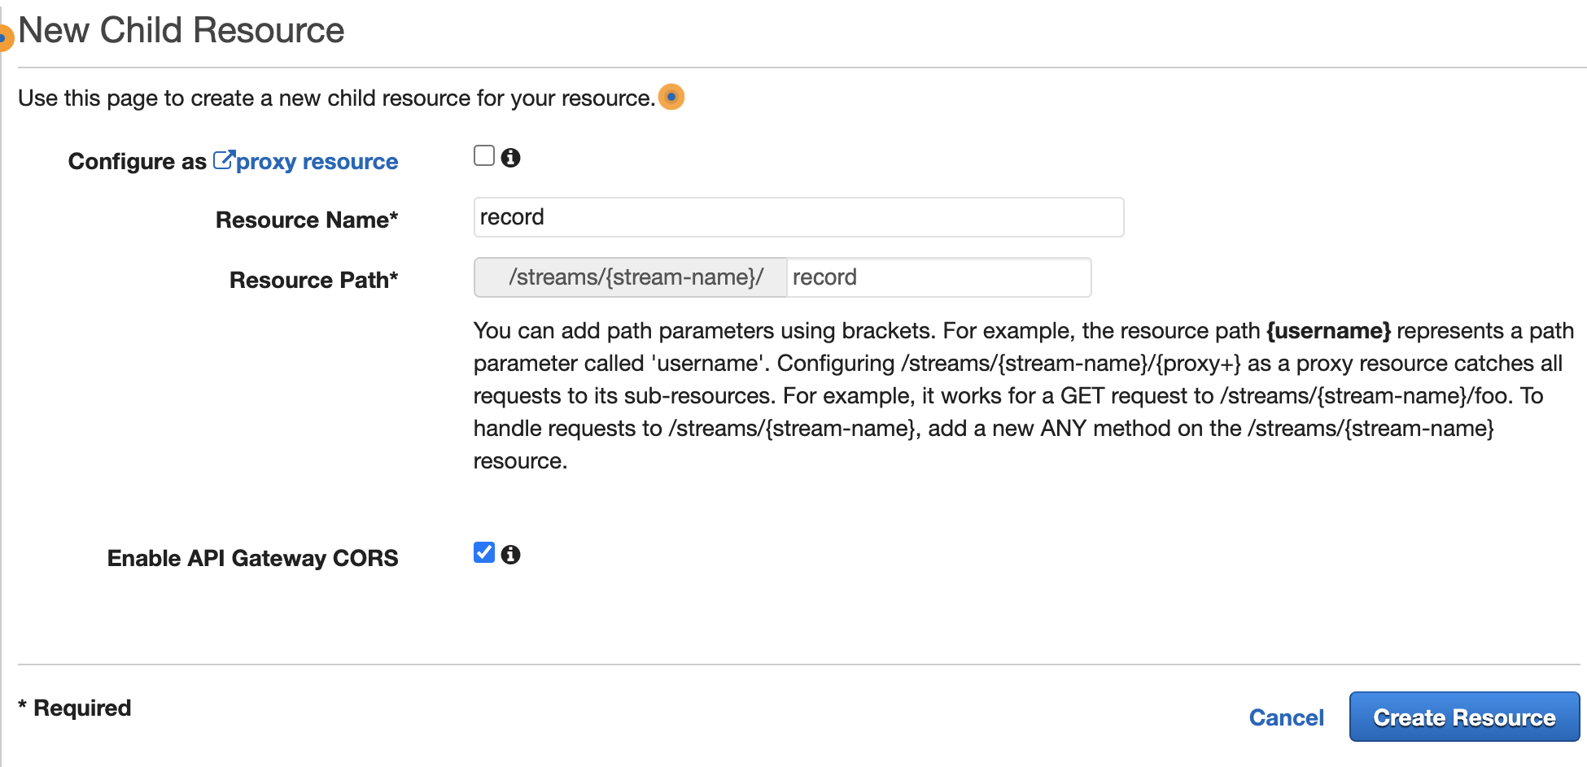The image size is (1587, 767).
Task: Click the Create Resource button
Action: click(1464, 717)
